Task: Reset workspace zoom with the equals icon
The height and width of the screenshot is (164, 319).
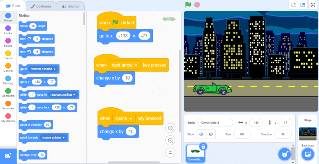Action: pos(170,153)
